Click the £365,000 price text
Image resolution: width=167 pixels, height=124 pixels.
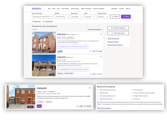pos(61,34)
